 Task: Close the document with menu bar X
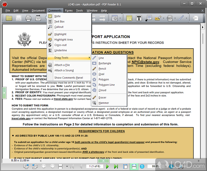[x=202, y=10]
